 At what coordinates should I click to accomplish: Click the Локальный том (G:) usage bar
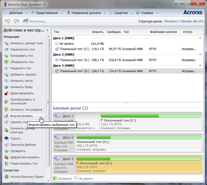(x=138, y=137)
